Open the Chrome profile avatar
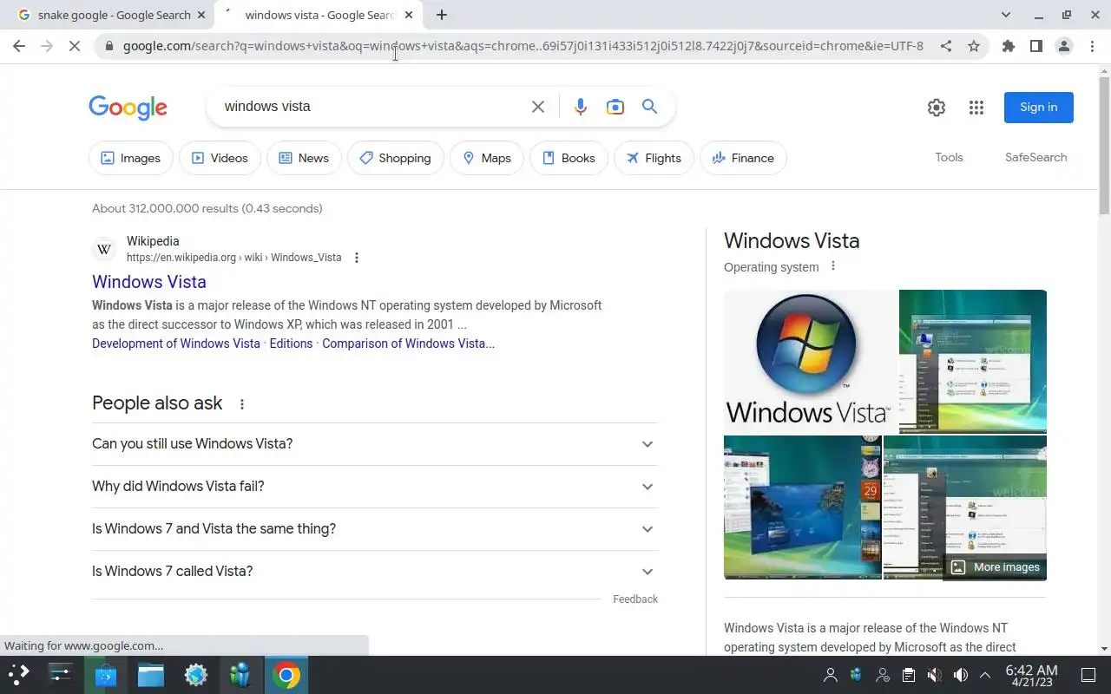 pyautogui.click(x=1064, y=46)
